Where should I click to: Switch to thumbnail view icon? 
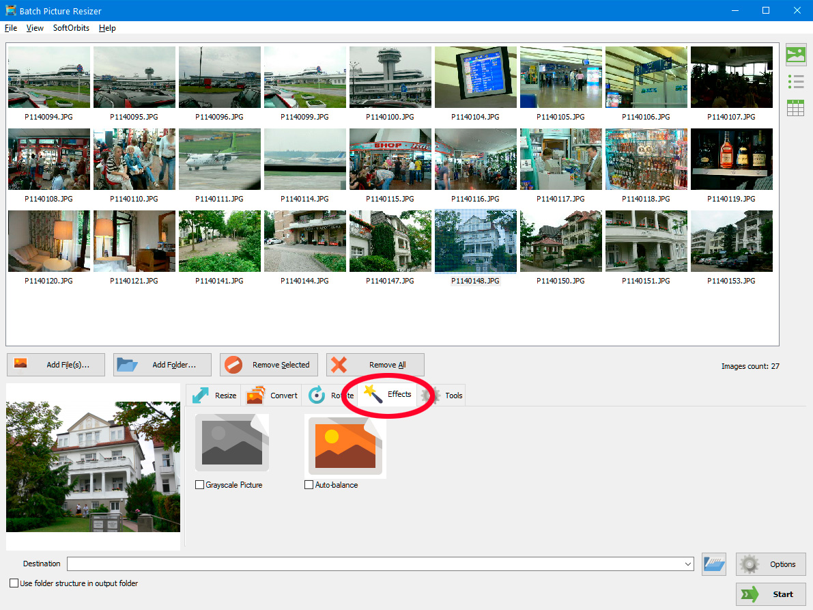(x=795, y=55)
